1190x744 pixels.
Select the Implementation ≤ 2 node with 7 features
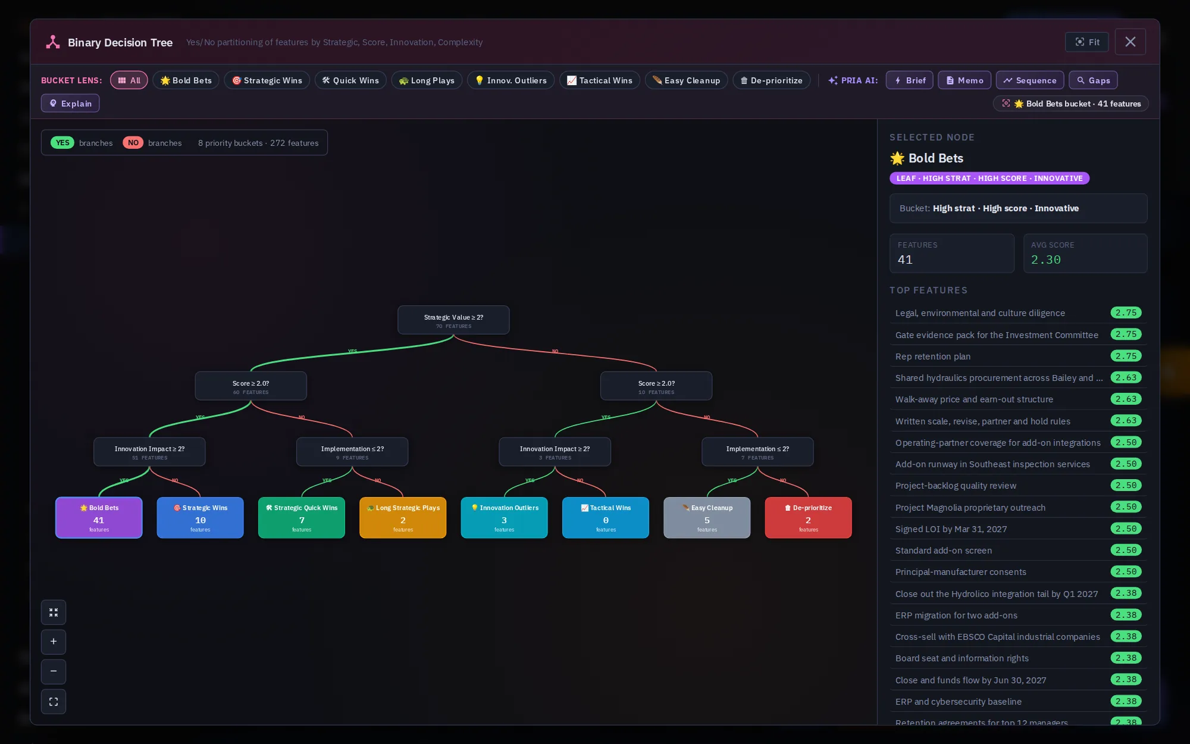[x=757, y=452]
